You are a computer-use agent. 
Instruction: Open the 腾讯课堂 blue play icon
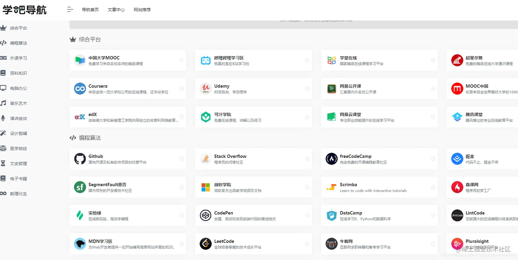[457, 117]
